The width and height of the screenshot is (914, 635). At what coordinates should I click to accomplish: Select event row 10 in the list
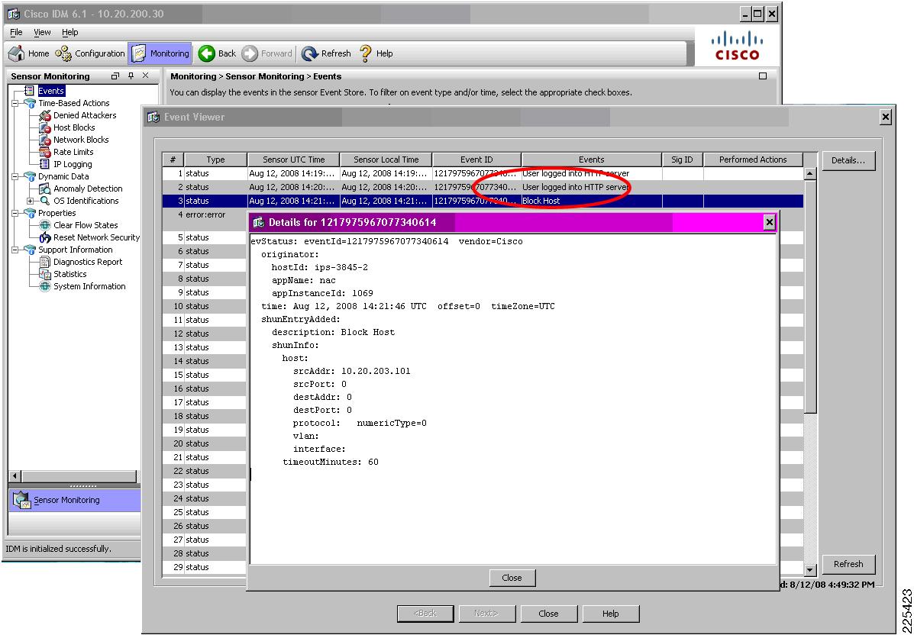[x=205, y=306]
